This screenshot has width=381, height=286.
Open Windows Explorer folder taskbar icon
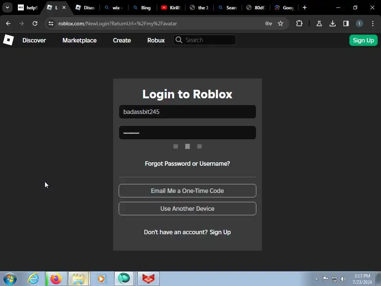coord(79,279)
